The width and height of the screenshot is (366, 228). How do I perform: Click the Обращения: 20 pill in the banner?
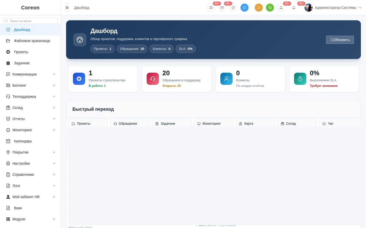pos(132,49)
